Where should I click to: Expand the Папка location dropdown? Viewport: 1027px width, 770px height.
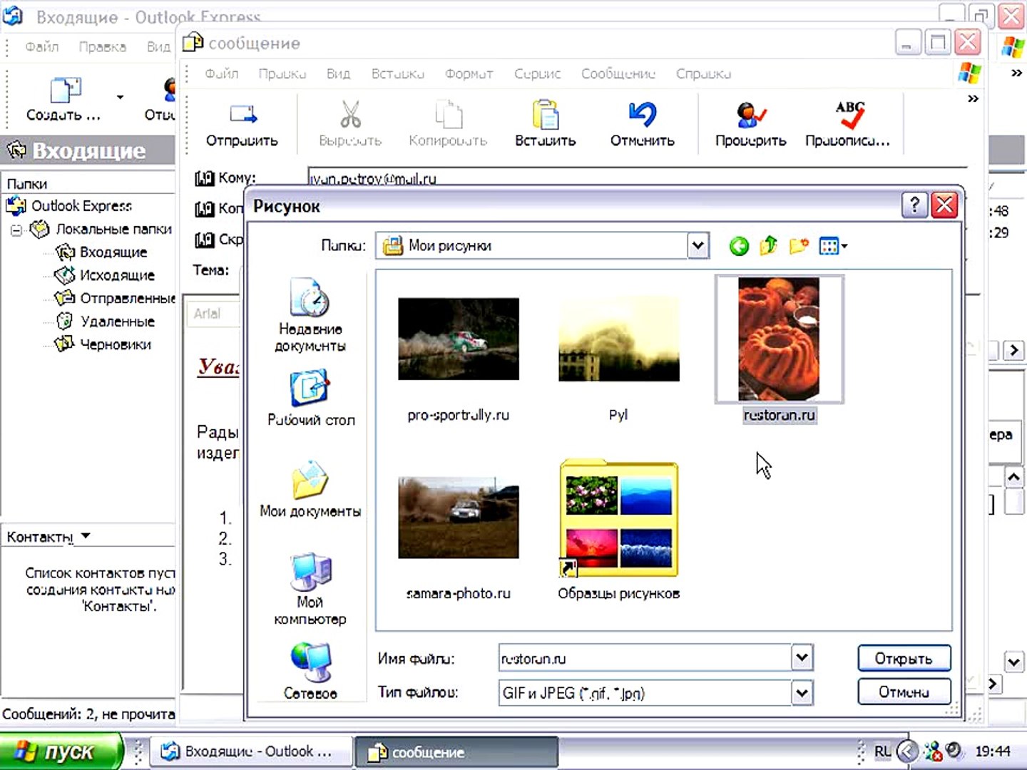(x=698, y=246)
